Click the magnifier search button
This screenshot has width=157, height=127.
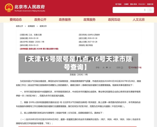pos(150,10)
